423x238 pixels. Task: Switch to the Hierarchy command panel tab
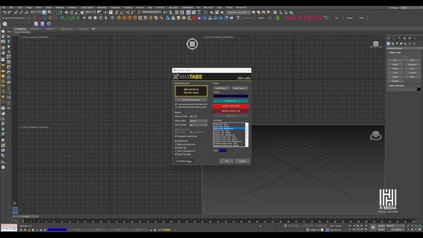point(399,38)
